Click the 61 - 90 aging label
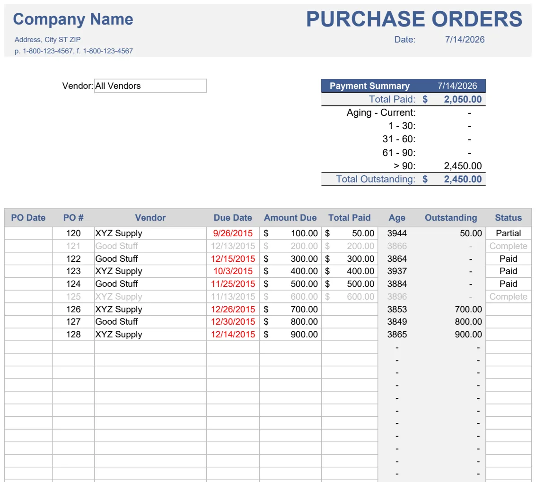The image size is (536, 482). [399, 153]
